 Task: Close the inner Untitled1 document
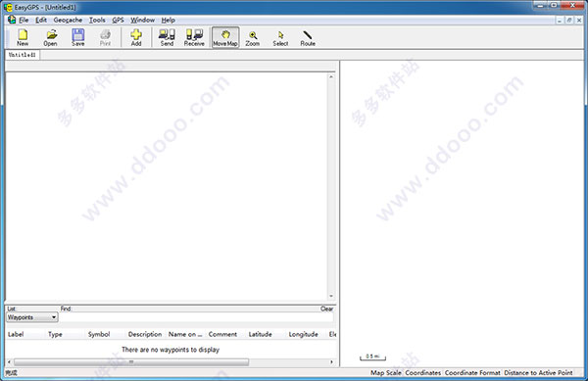(579, 21)
